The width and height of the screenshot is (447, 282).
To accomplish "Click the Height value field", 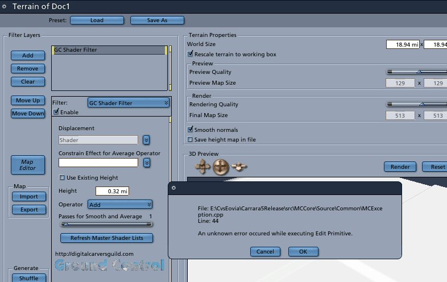I will click(112, 191).
